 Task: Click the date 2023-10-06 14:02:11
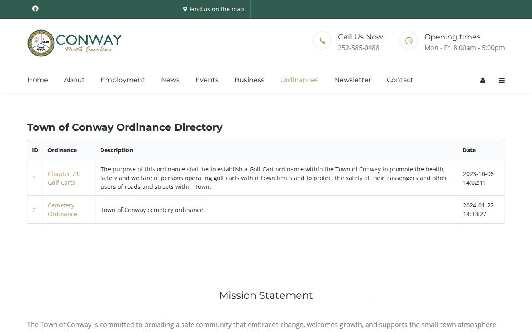478,178
